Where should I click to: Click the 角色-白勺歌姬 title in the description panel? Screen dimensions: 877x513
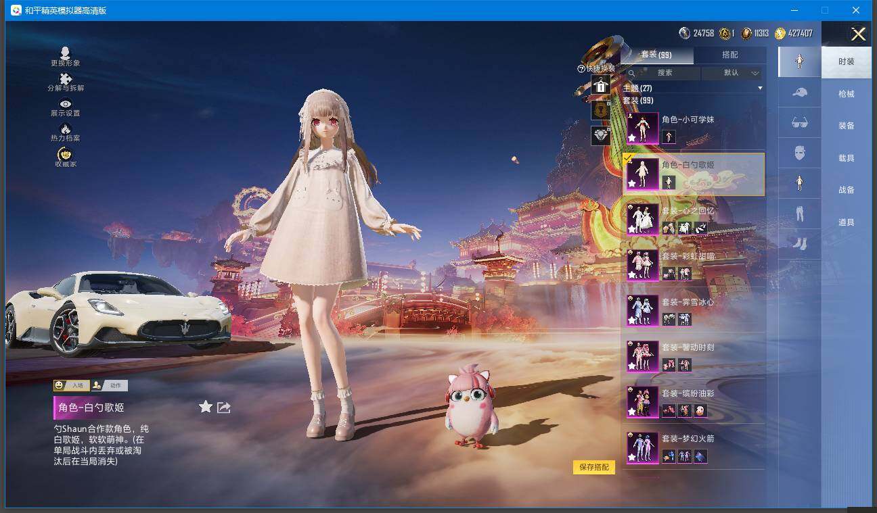click(91, 408)
